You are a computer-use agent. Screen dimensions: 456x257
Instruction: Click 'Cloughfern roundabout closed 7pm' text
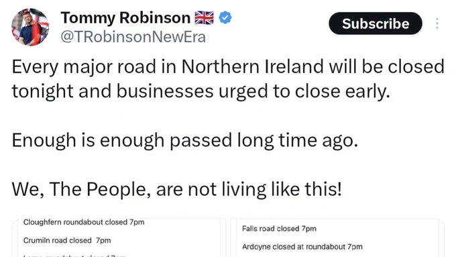[x=84, y=222]
